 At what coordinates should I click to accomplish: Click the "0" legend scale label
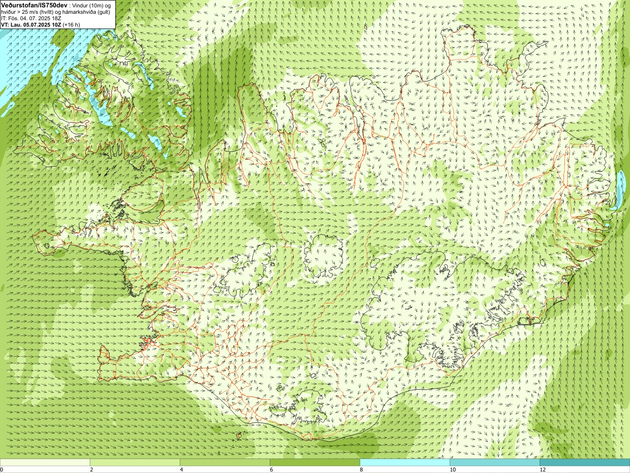click(2, 470)
